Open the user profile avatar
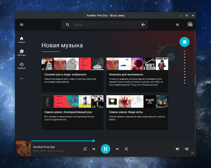211x168 pixels. pyautogui.click(x=190, y=24)
